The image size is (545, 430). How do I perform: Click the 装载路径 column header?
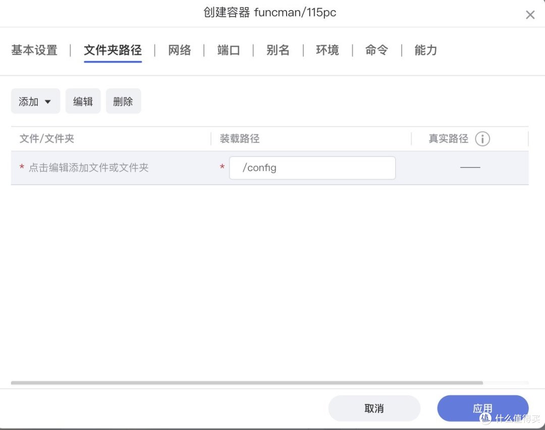click(x=239, y=139)
